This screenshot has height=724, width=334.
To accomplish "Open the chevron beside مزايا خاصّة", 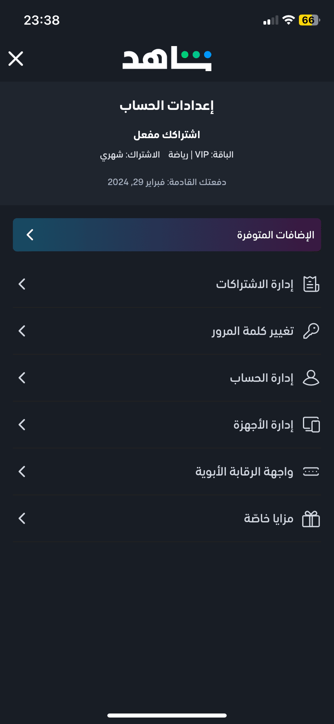I will tap(22, 518).
